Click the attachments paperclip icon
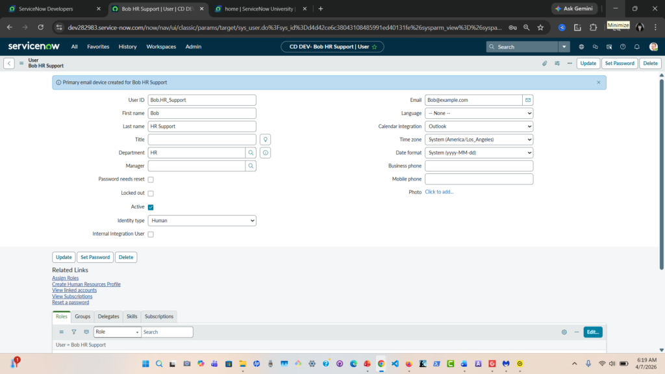 coord(545,64)
